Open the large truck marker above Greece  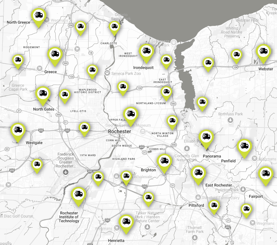[x=55, y=54]
